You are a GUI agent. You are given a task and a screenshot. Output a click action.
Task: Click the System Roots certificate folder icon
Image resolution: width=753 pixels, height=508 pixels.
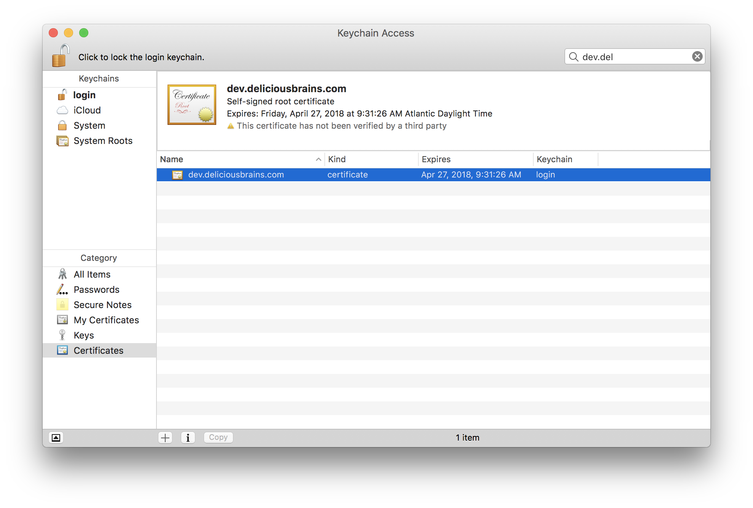[x=62, y=141]
